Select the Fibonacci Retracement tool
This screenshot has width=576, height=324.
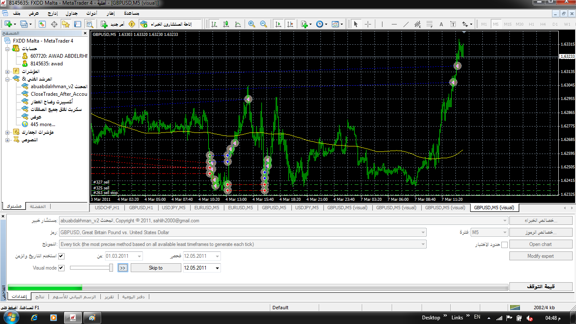pos(430,24)
